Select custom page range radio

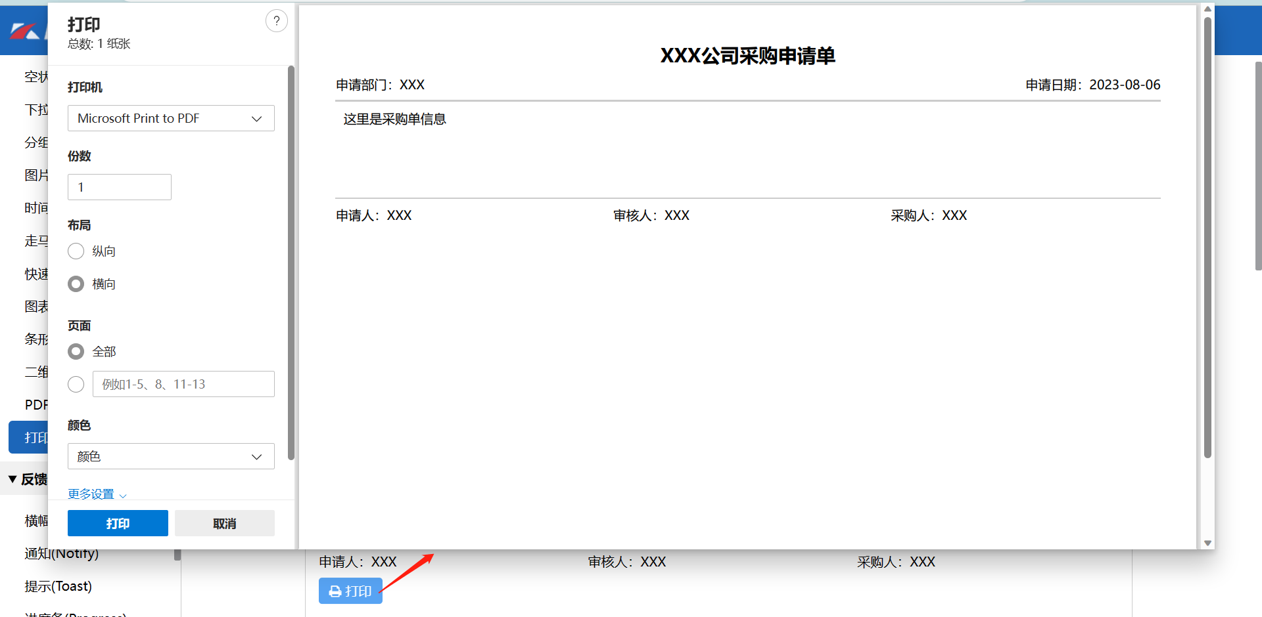(76, 385)
